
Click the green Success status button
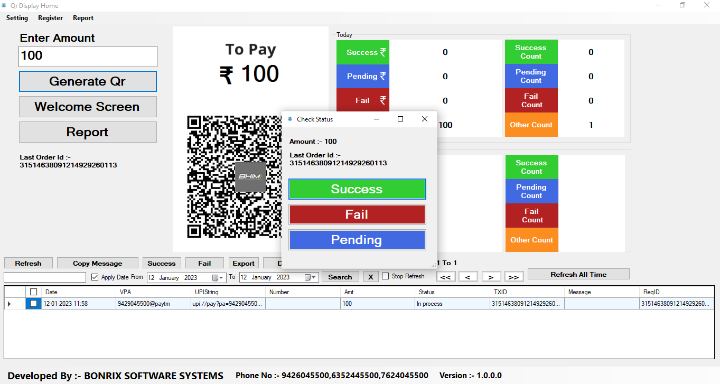pos(357,189)
